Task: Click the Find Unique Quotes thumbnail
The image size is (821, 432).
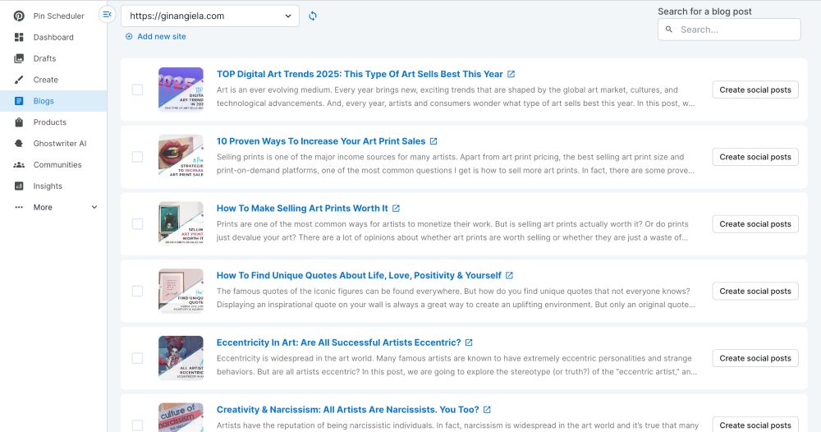Action: 181,290
